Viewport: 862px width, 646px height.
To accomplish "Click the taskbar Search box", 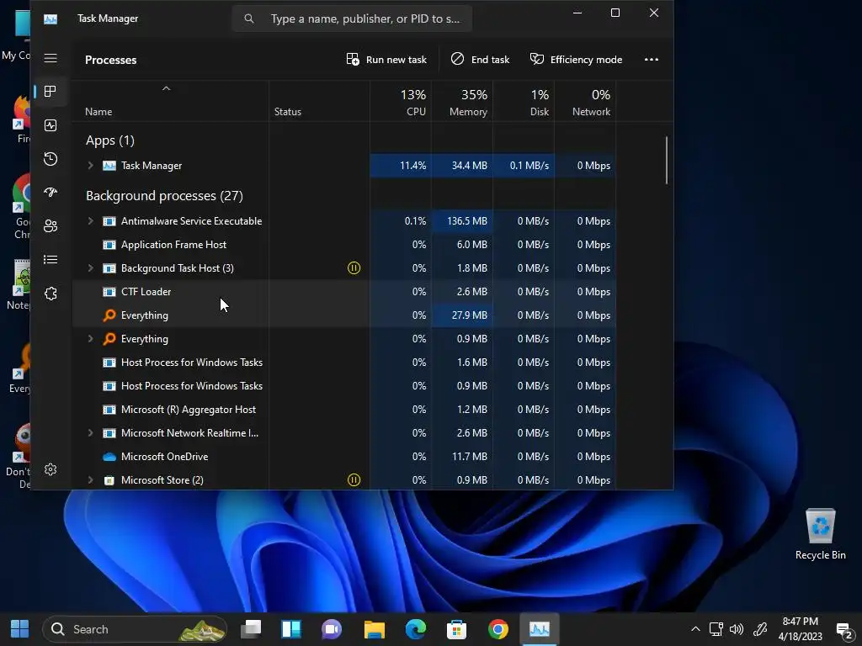I will coord(135,629).
